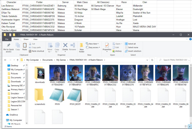Expand the Open dropdown in ribbon
This screenshot has height=129, width=192.
tap(117, 44)
